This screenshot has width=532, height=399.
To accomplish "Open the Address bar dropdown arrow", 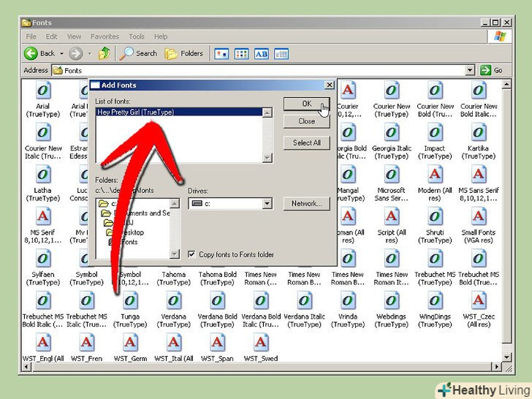I will pyautogui.click(x=470, y=70).
